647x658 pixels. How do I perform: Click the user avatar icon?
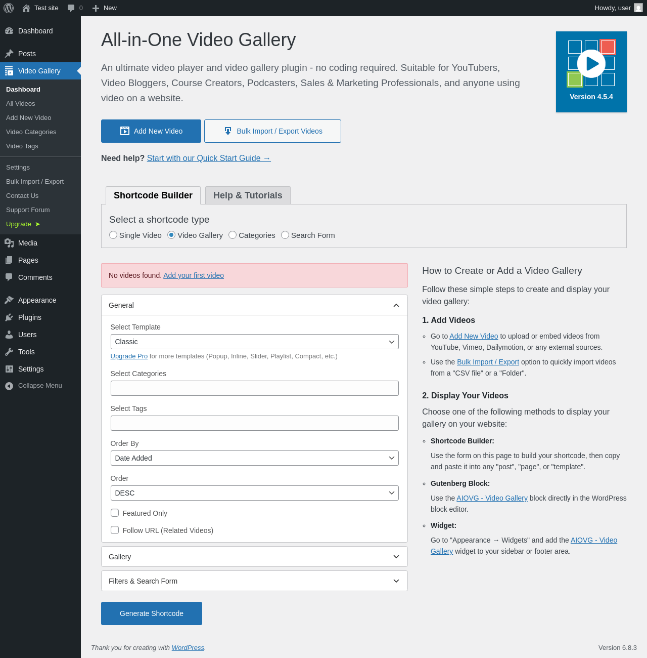click(638, 8)
